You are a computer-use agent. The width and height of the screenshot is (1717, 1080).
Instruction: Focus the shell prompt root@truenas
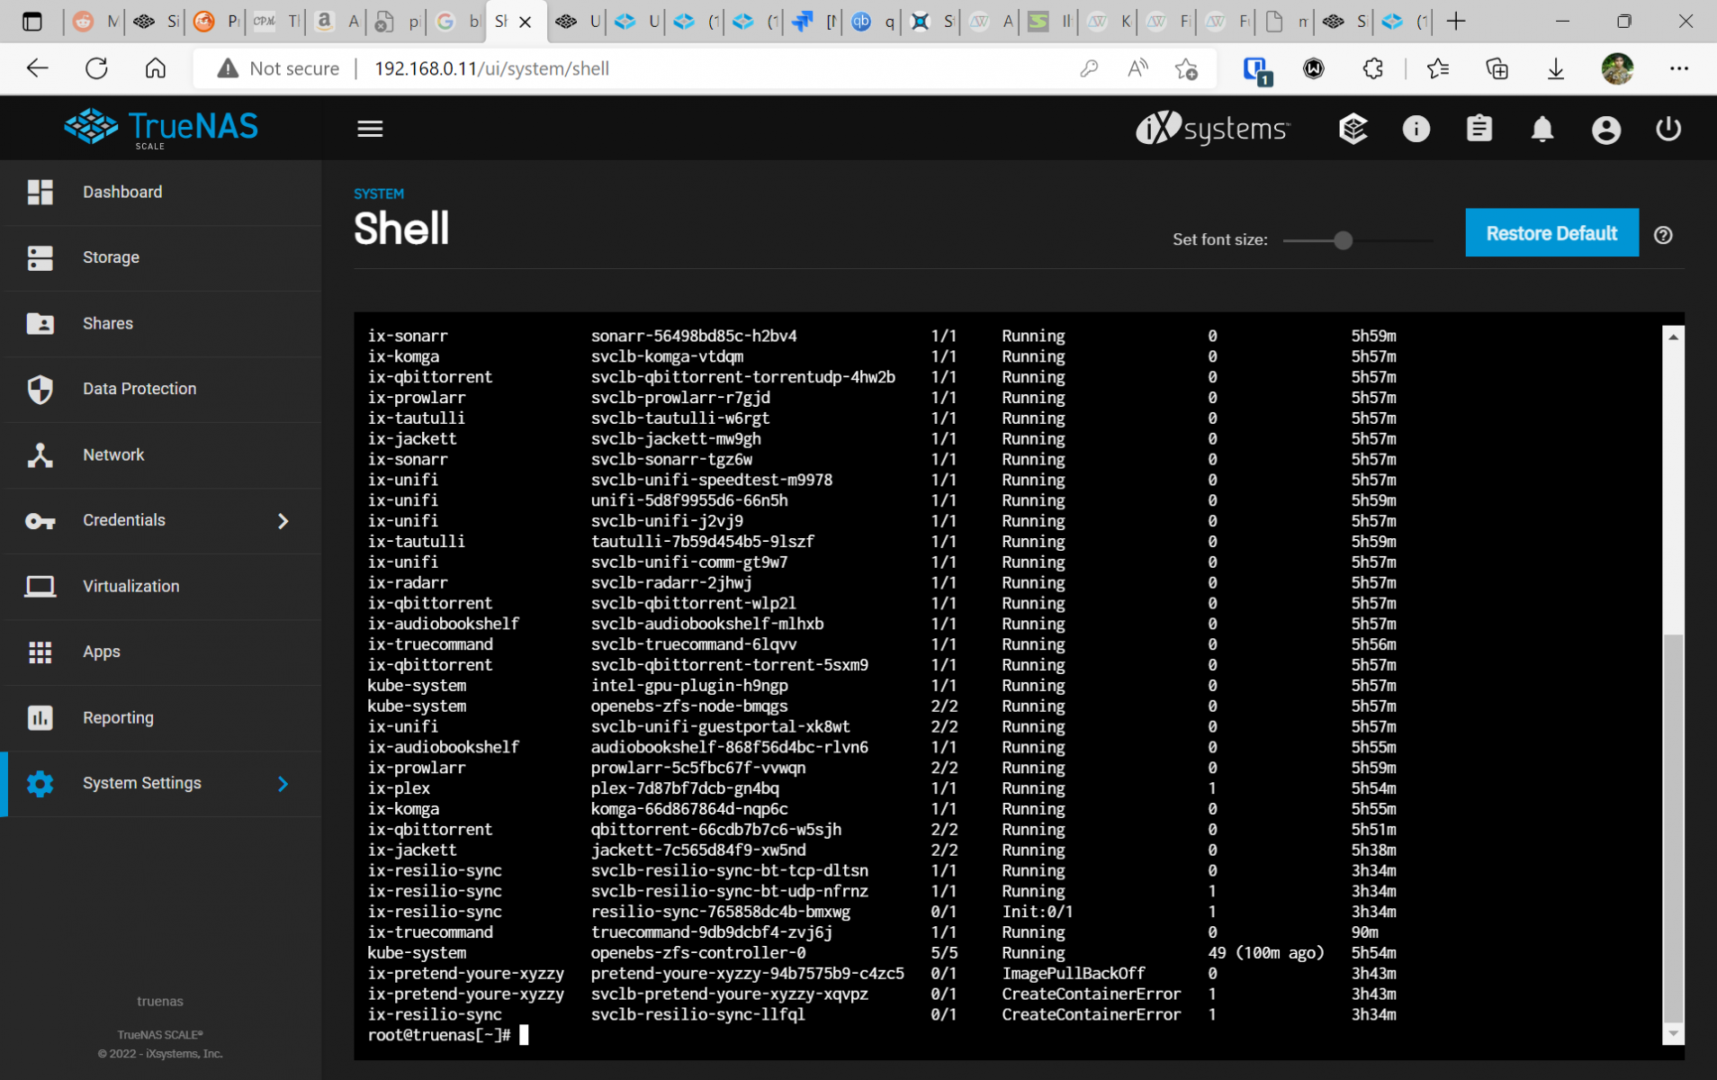439,1035
